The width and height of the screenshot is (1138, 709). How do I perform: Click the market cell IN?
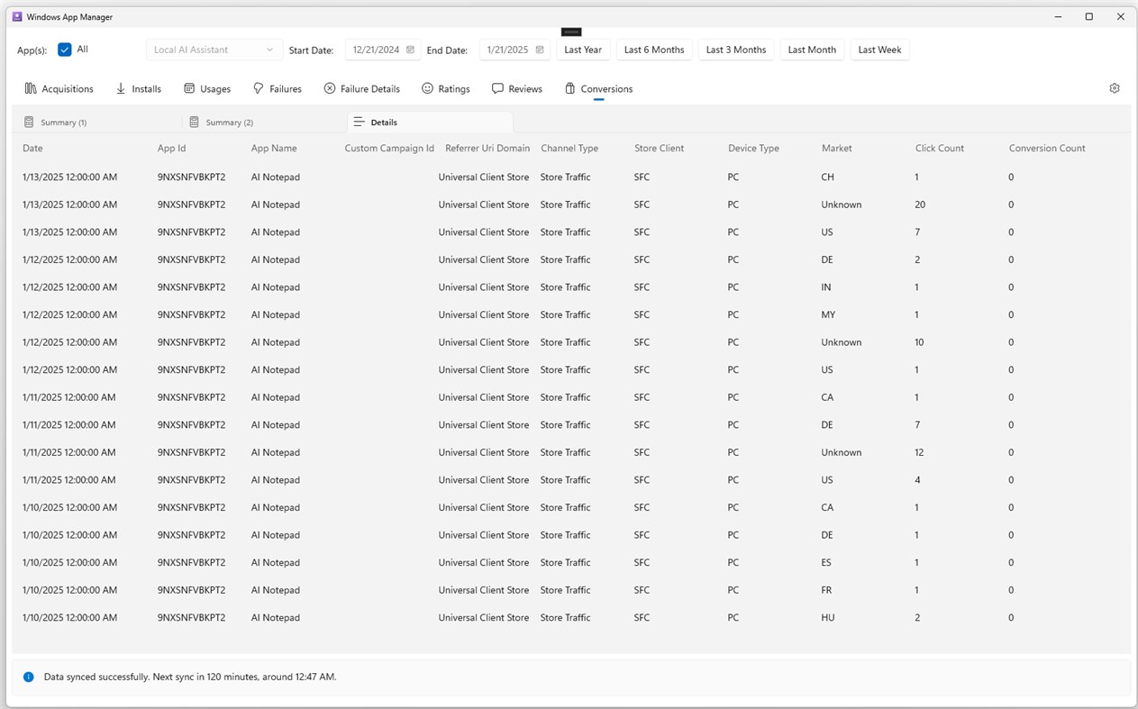826,287
